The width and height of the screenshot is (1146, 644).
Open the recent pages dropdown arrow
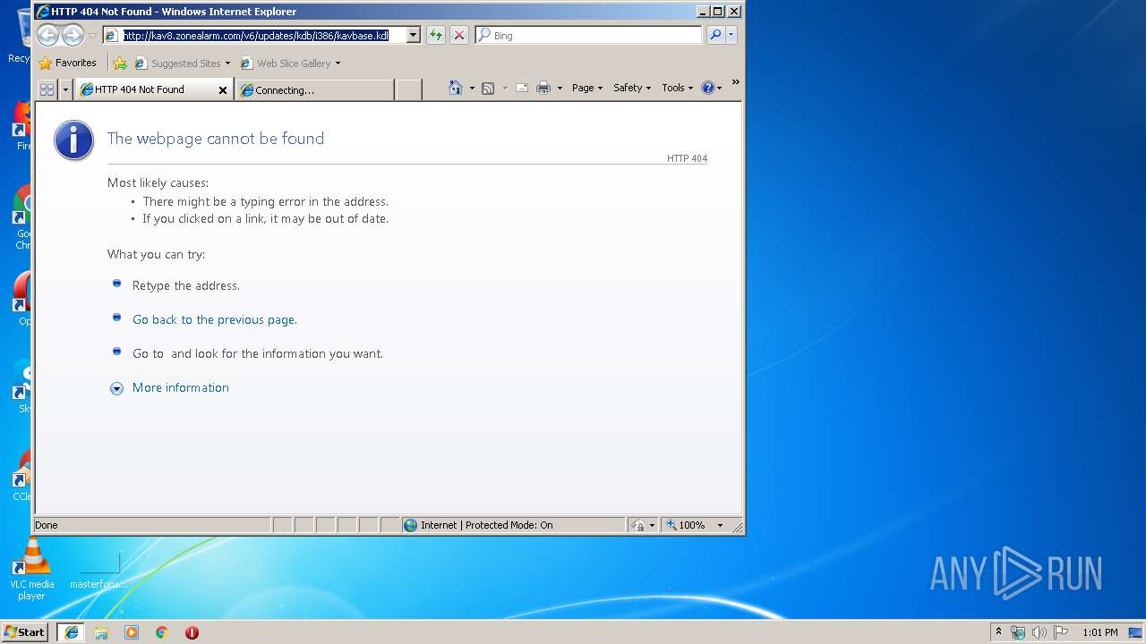[x=92, y=36]
